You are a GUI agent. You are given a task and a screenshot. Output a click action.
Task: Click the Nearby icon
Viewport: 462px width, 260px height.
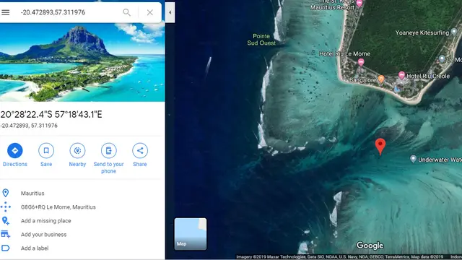click(x=77, y=151)
